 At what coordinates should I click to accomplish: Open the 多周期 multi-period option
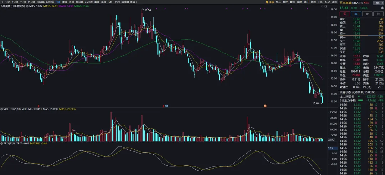(x=125, y=2)
